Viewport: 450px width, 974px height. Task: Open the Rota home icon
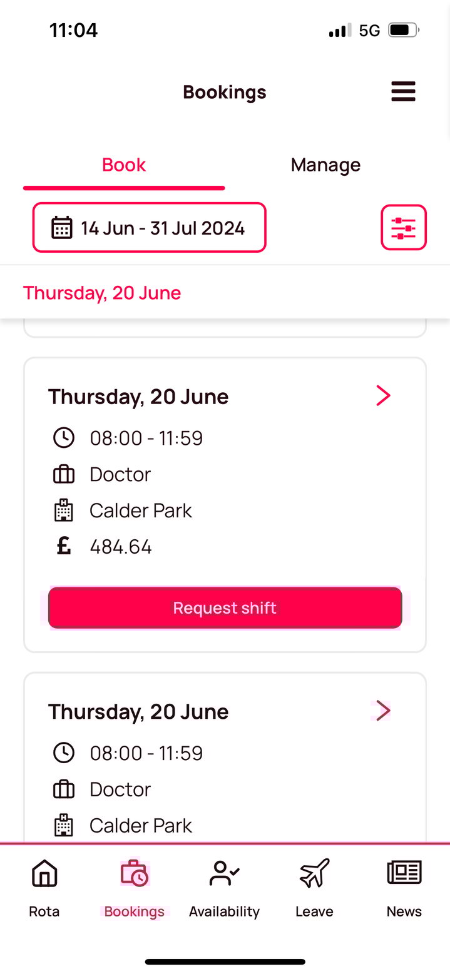click(43, 873)
